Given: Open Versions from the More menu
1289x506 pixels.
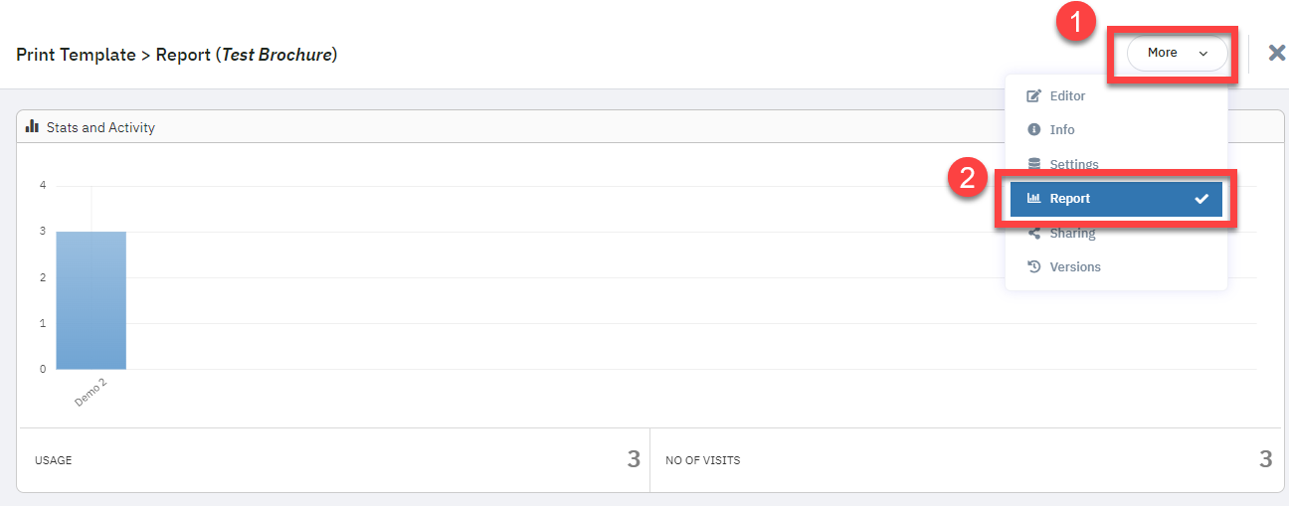Looking at the screenshot, I should point(1074,267).
